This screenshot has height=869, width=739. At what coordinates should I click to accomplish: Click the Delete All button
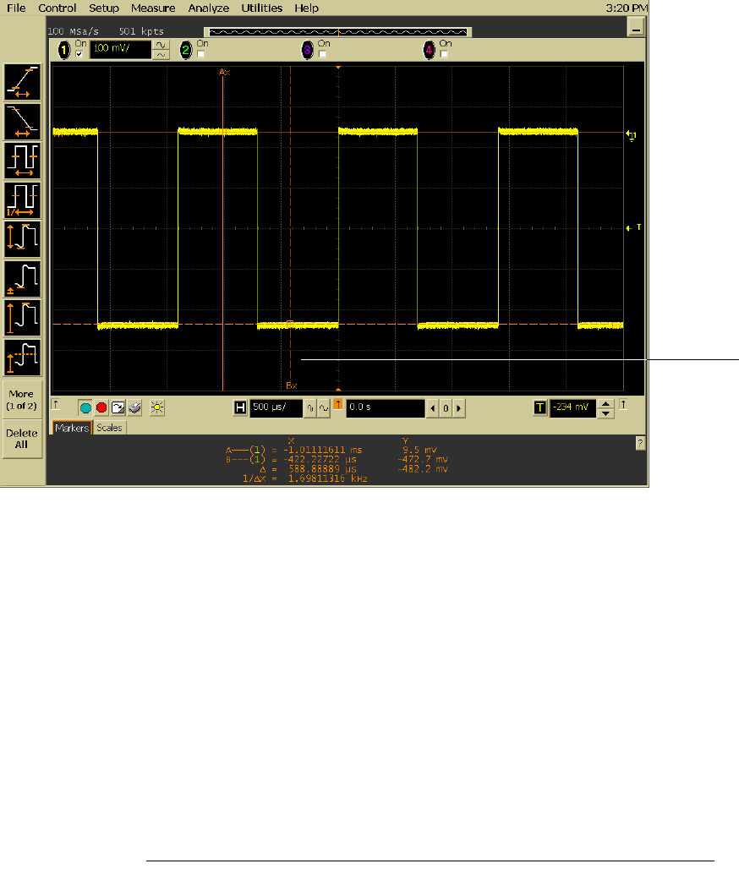(22, 439)
